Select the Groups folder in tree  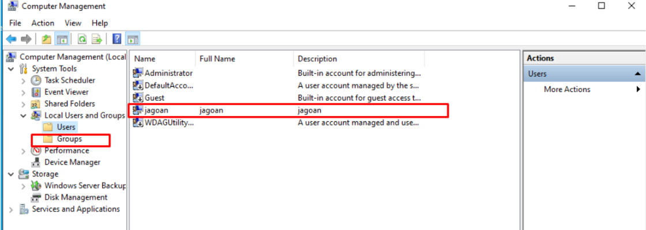pyautogui.click(x=69, y=139)
